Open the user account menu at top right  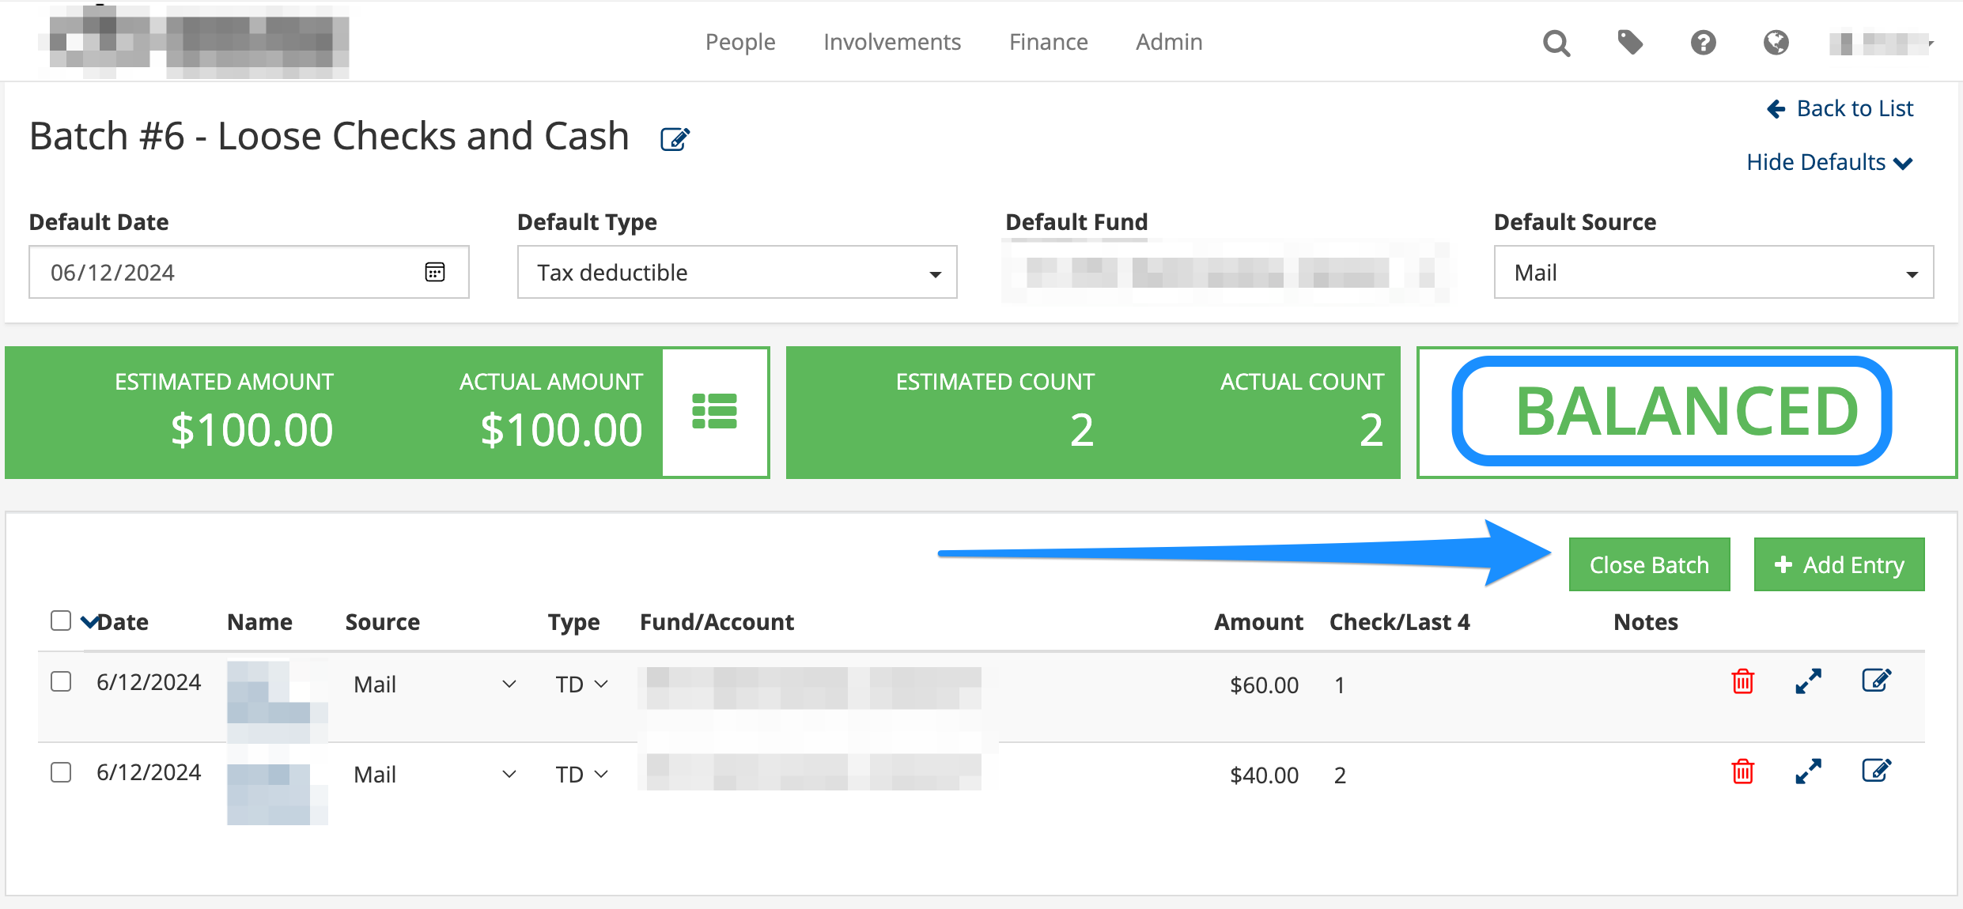1882,43
